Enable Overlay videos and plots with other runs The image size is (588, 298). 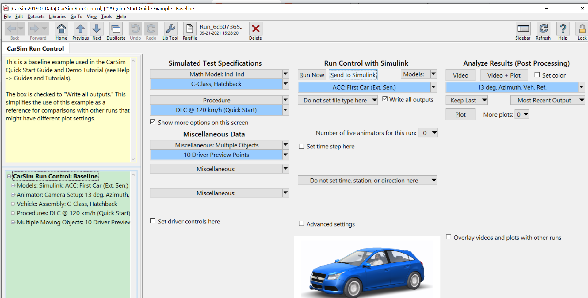coord(449,237)
